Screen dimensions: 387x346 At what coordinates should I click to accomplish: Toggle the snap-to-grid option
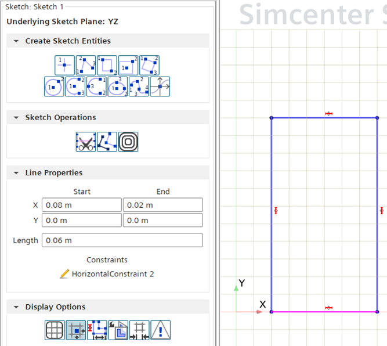(x=75, y=330)
